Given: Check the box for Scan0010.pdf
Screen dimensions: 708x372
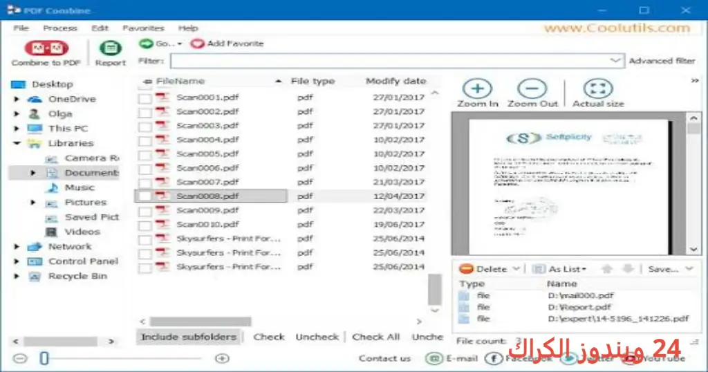Looking at the screenshot, I should click(145, 225).
